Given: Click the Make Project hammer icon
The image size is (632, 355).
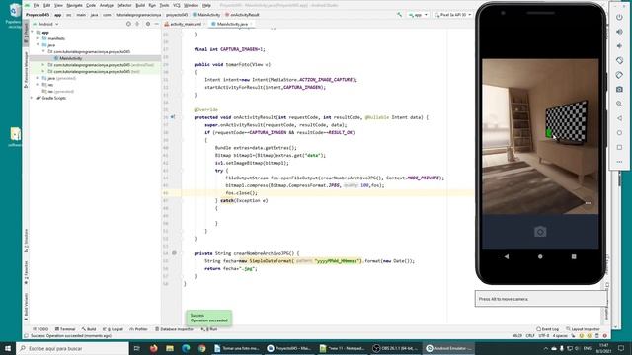Looking at the screenshot, I should pos(399,15).
